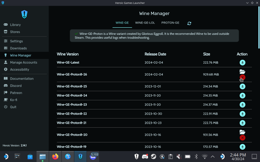Screen dimensions: 260x162
Task: Open clipboard tray icon
Action: 170,156
